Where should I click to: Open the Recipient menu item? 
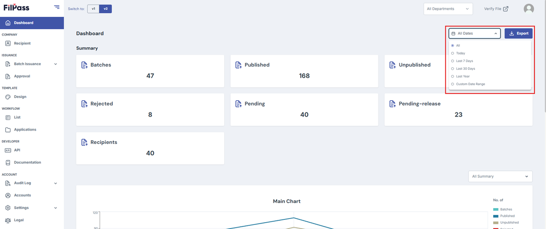tap(32, 43)
